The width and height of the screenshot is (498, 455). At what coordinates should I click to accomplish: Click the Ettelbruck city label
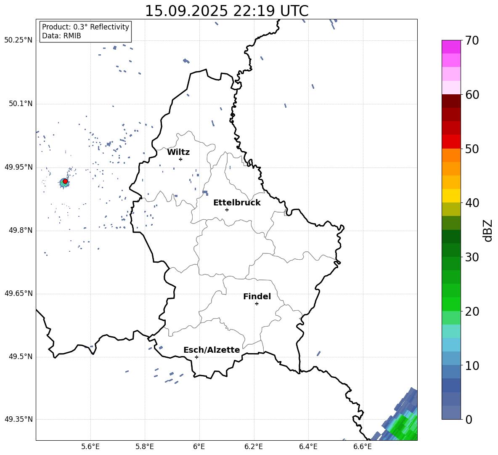[x=237, y=203]
